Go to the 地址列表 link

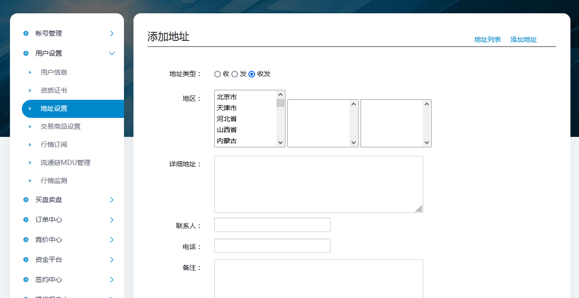[x=487, y=39]
